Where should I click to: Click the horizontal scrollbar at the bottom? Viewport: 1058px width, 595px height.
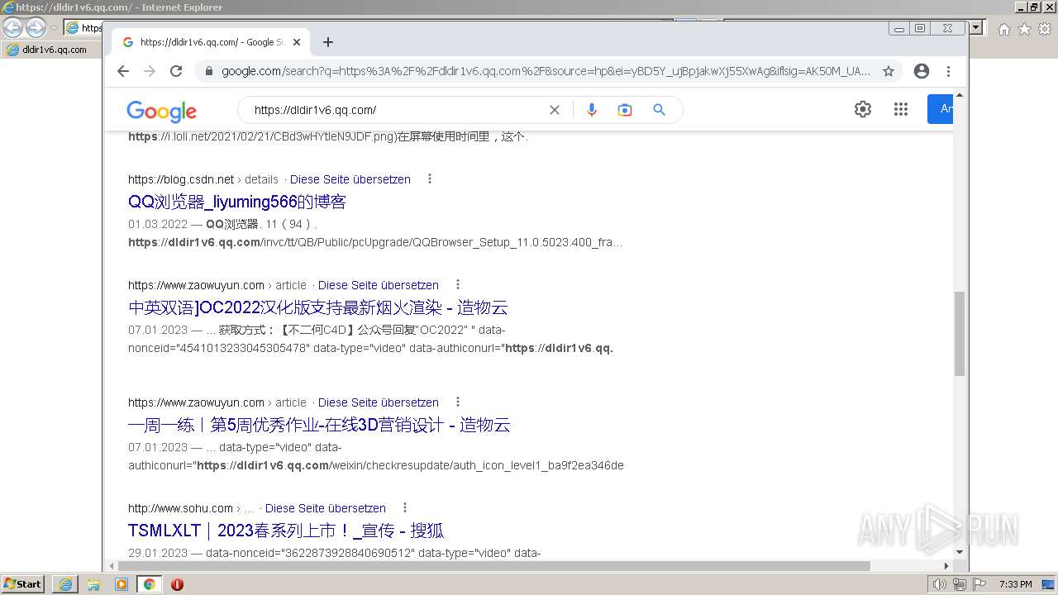pos(493,566)
